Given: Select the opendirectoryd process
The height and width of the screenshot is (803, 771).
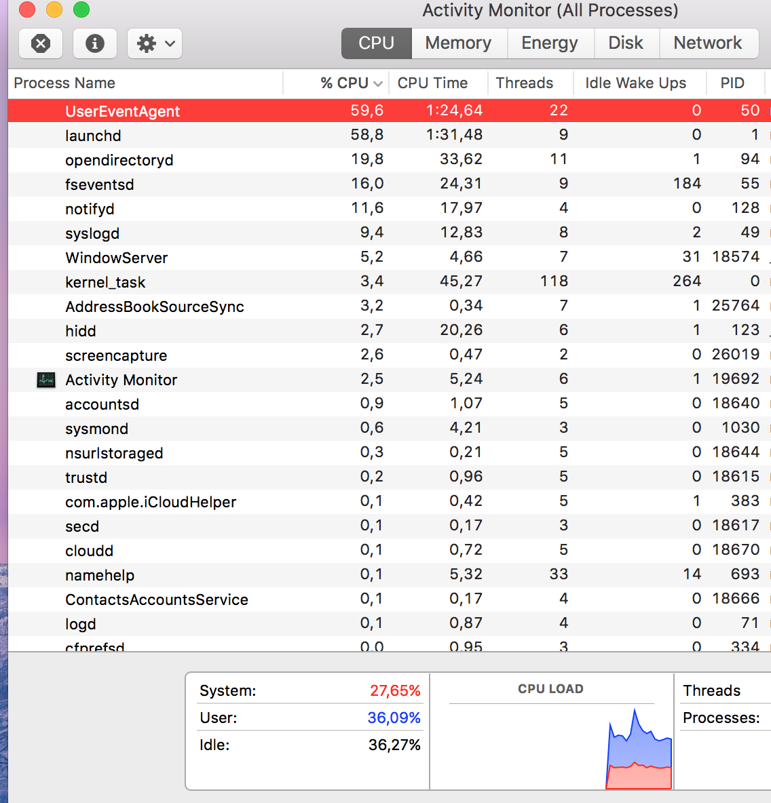Looking at the screenshot, I should pos(389,160).
